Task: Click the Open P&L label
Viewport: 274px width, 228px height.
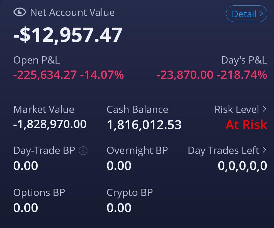Action: tap(37, 60)
